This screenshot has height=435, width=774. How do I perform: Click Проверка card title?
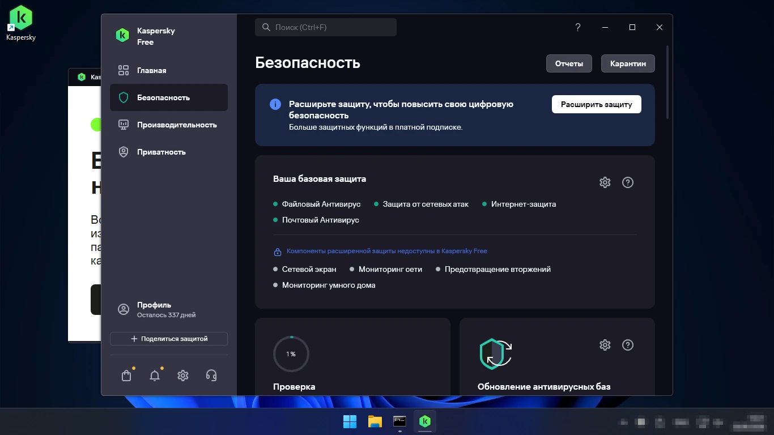pos(294,387)
